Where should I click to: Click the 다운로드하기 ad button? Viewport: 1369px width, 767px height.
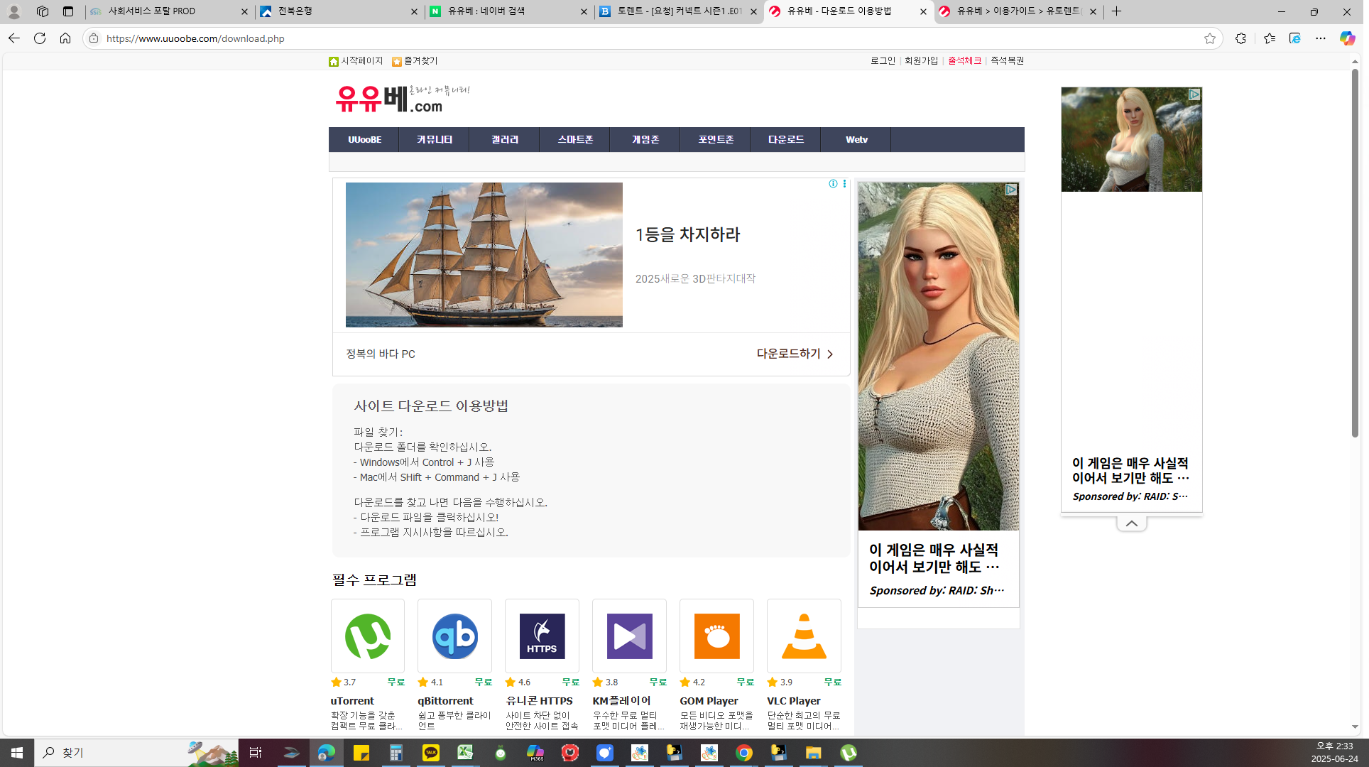coord(795,354)
